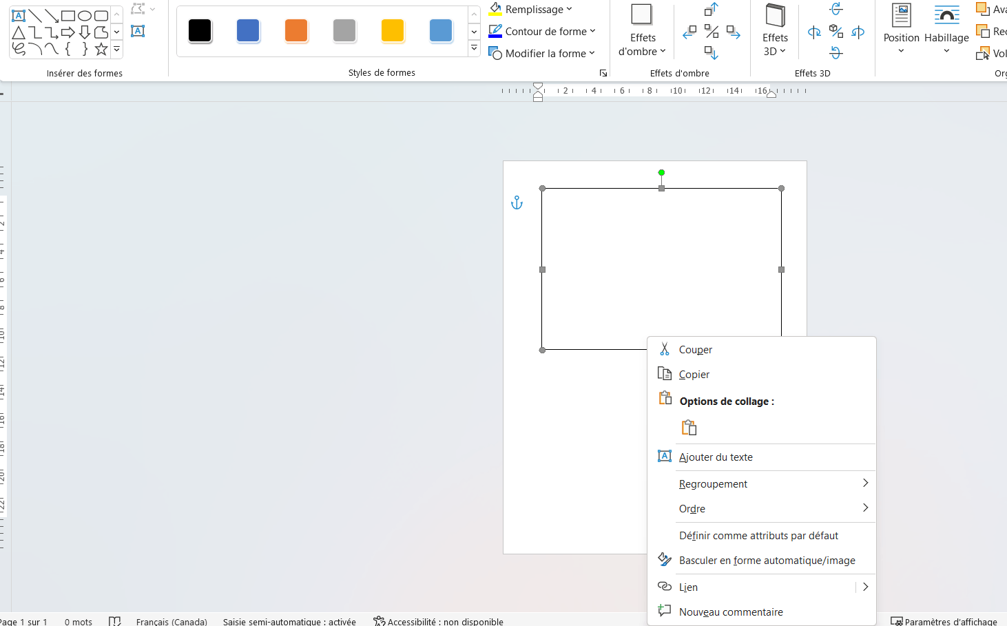
Task: Nudge the shadow up
Action: 712,10
